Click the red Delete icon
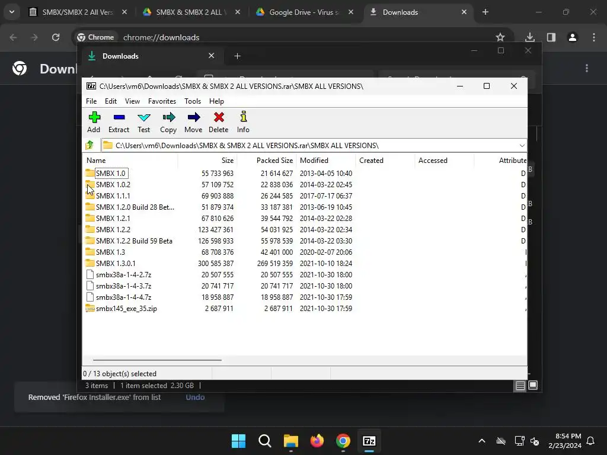Image resolution: width=607 pixels, height=455 pixels. [218, 122]
